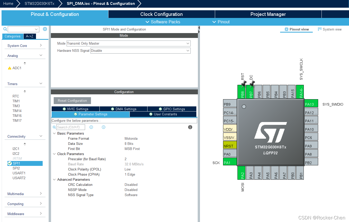Click the search magnifier in the categories panel
This screenshot has width=349, height=222.
5,29
